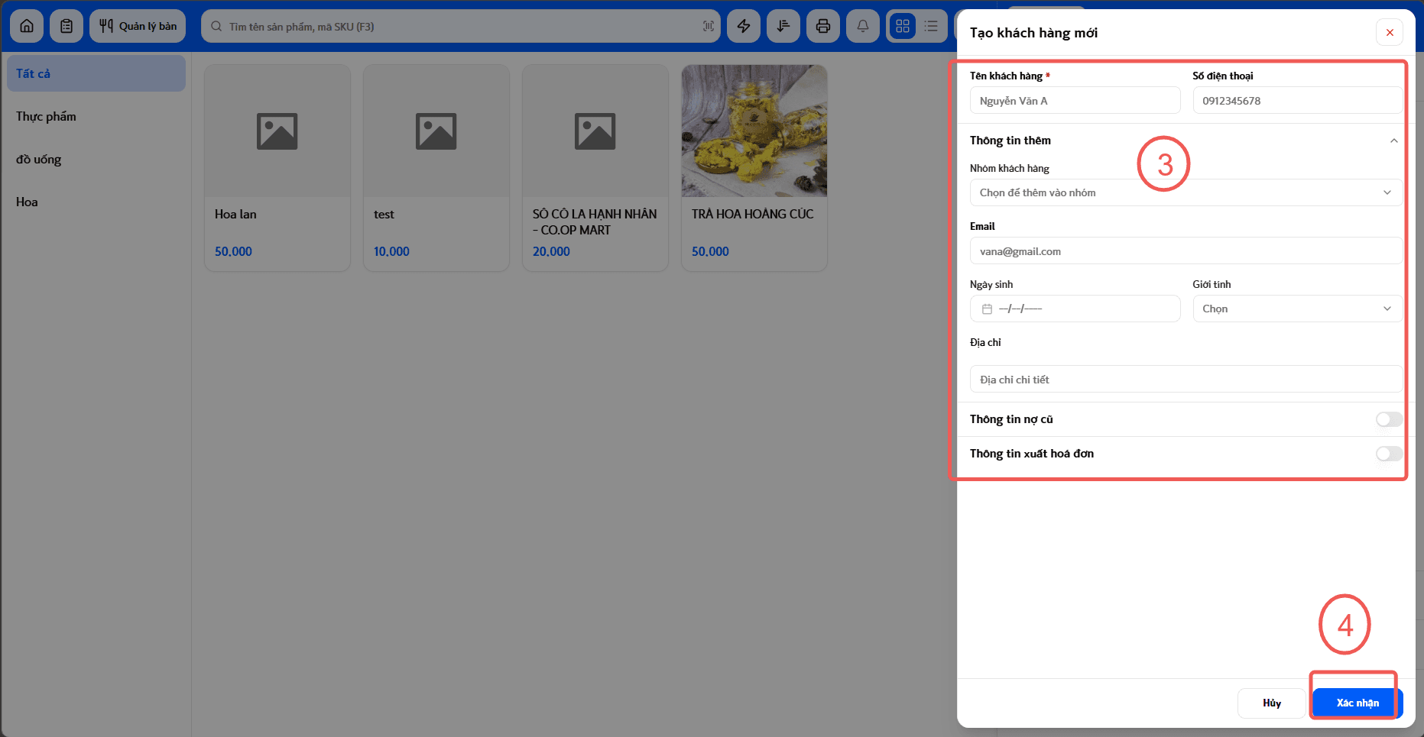Screen dimensions: 1424x737
Task: Click the Số điện thoại input
Action: pos(1297,100)
